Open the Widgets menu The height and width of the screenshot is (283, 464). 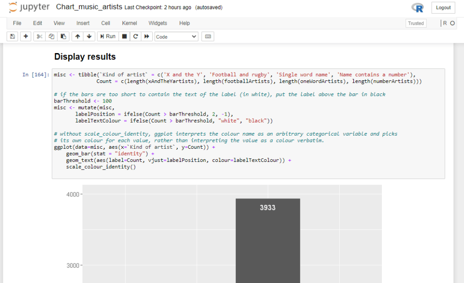pyautogui.click(x=158, y=23)
